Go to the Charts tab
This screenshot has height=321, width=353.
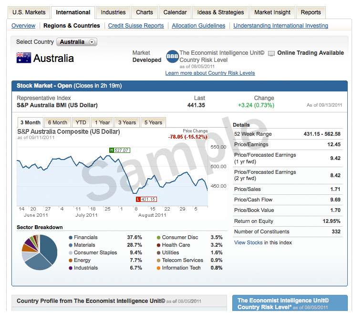point(145,12)
